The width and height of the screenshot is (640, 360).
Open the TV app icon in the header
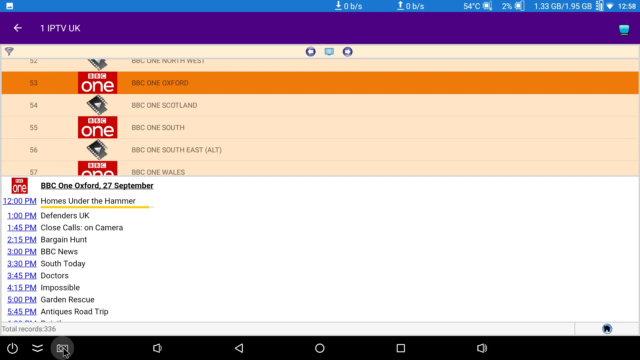point(624,30)
